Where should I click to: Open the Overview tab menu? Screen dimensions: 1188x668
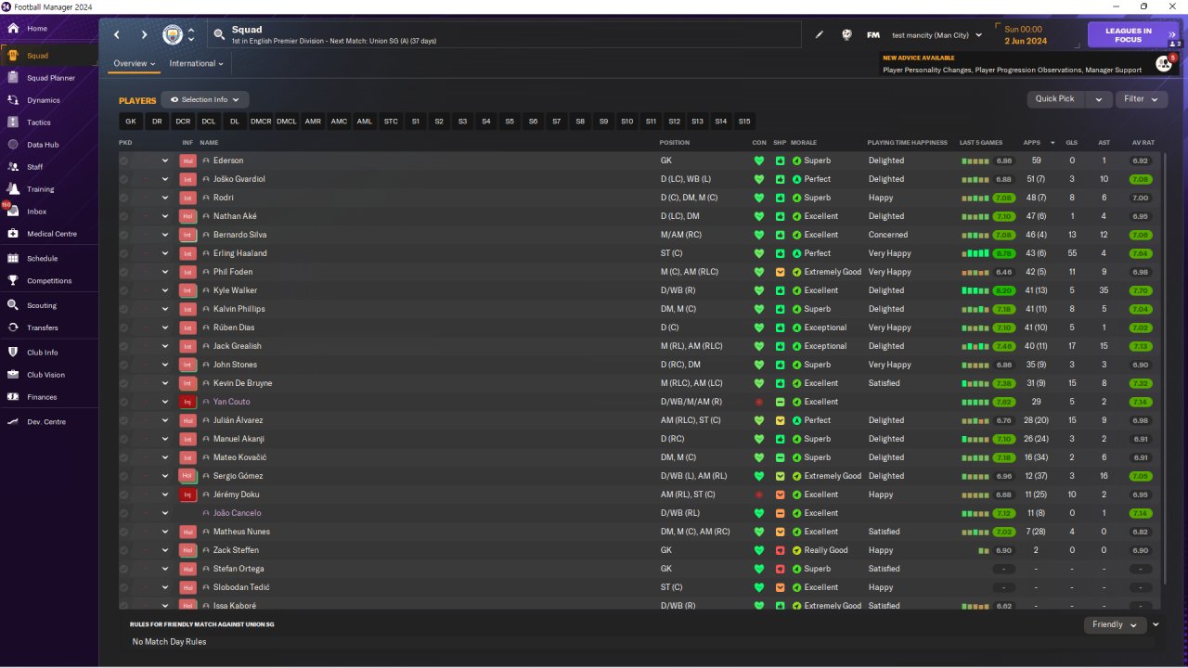134,64
